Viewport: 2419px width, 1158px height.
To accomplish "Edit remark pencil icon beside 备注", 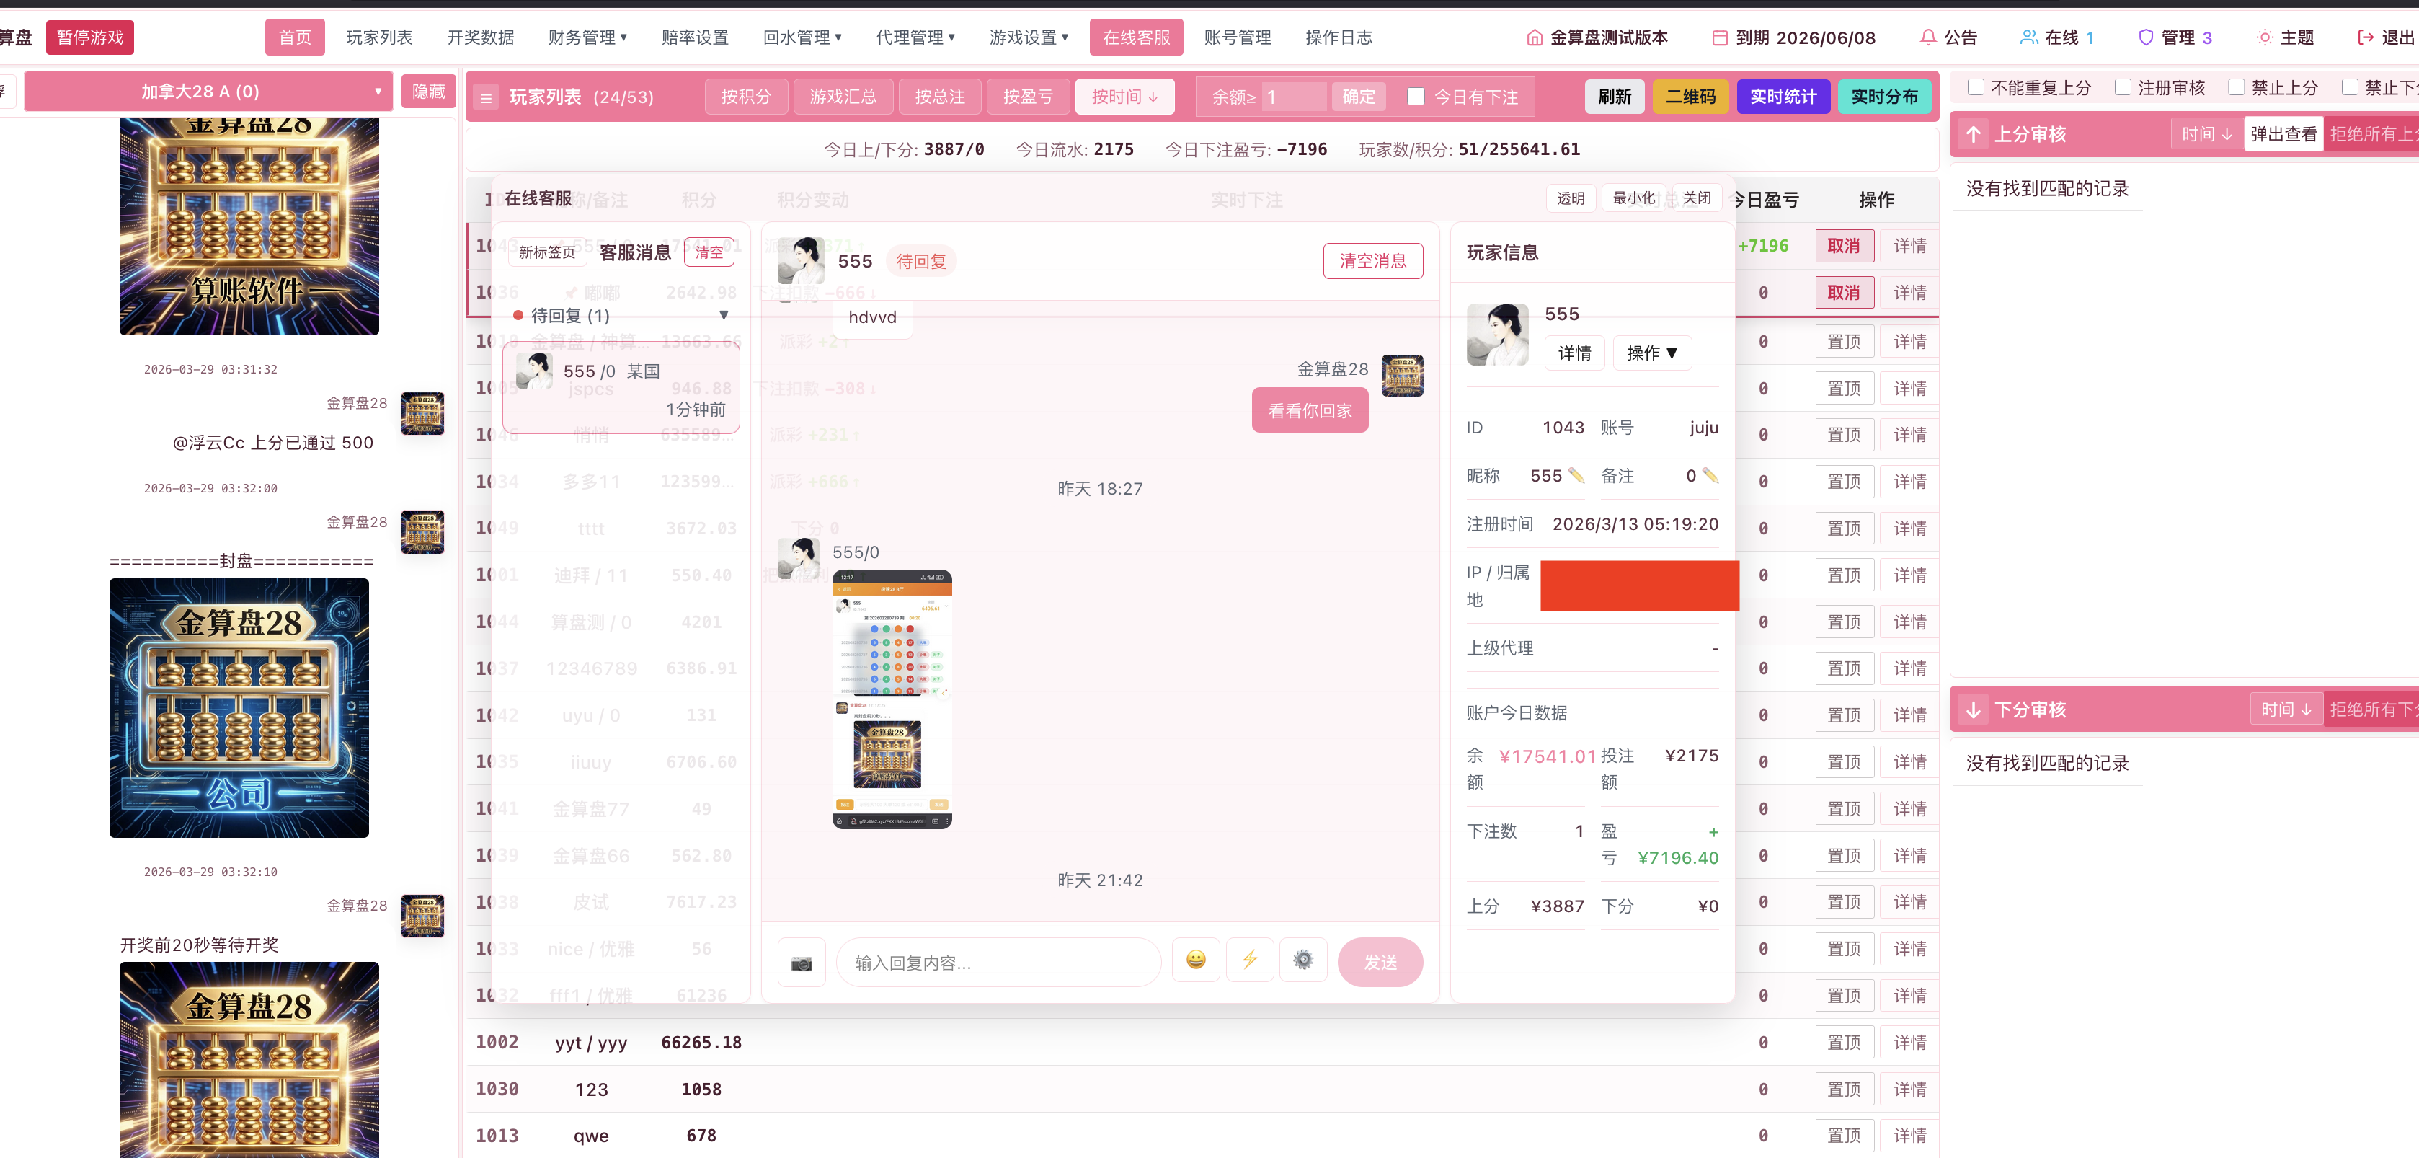I will [x=1710, y=476].
